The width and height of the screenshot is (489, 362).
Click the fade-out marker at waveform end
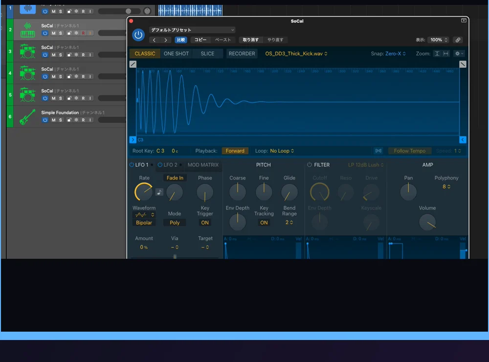[463, 64]
